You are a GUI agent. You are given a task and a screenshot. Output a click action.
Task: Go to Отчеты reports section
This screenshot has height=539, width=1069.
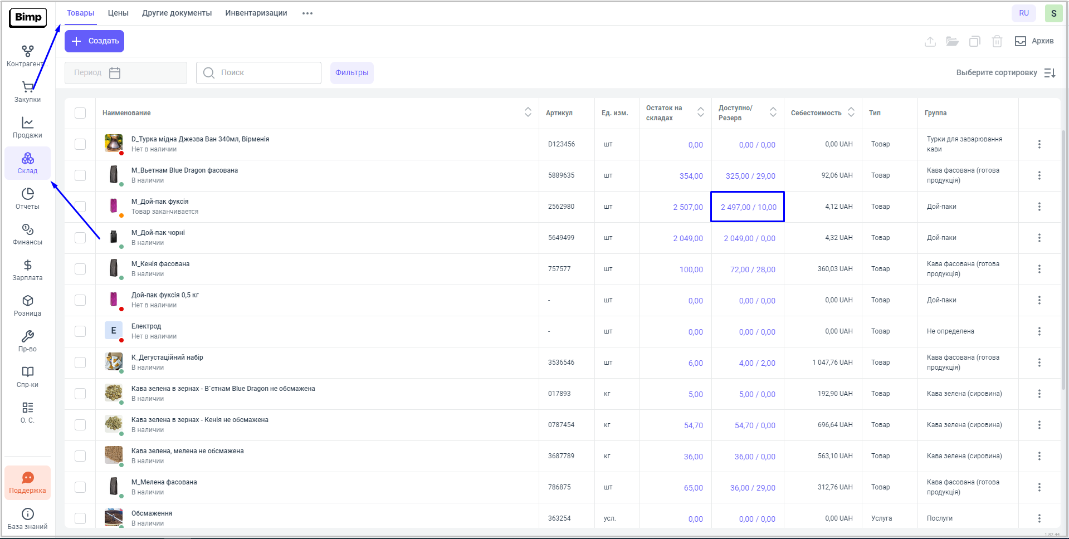(27, 199)
